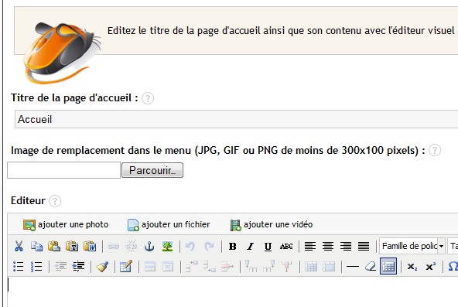The height and width of the screenshot is (307, 458).
Task: Justify the text fully
Action: click(x=364, y=247)
